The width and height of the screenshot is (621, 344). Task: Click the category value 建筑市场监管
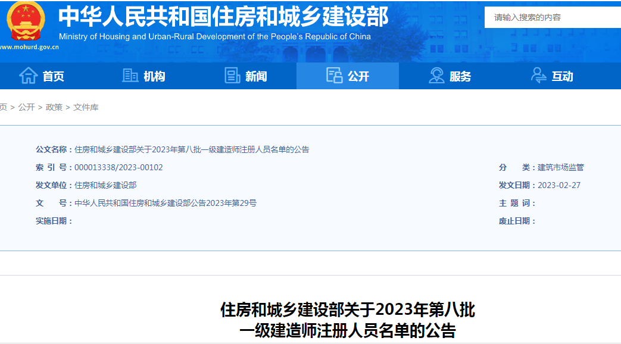pos(561,167)
